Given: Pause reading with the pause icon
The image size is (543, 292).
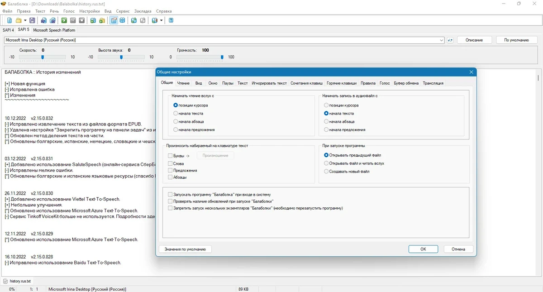Looking at the screenshot, I should [x=73, y=20].
